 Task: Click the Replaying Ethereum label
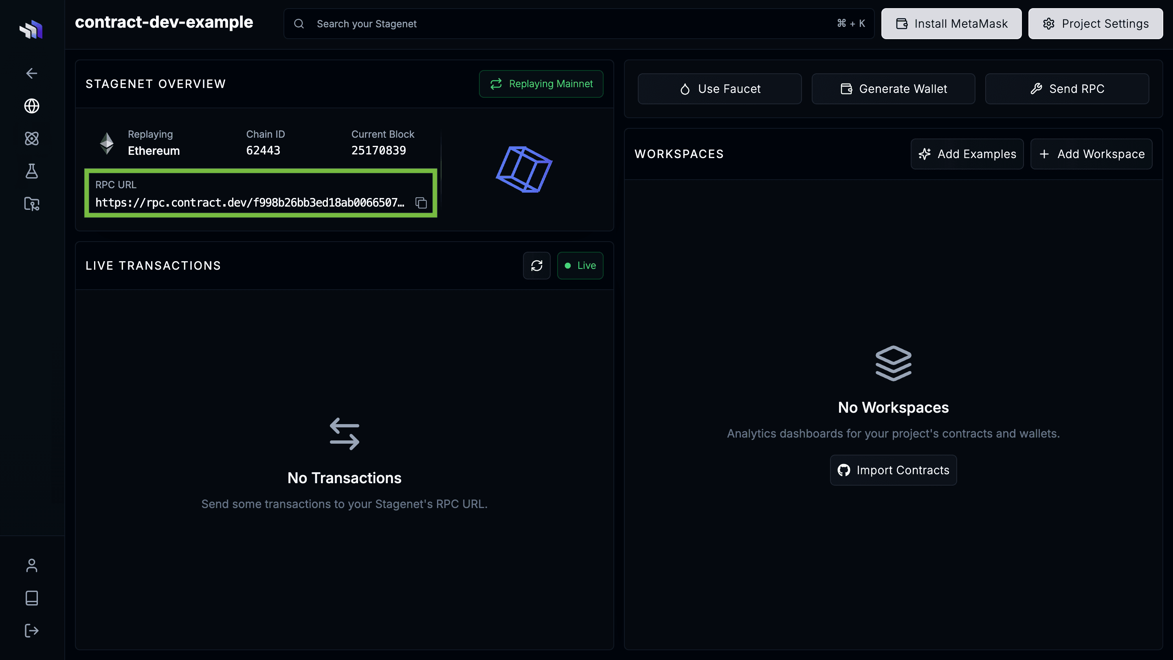pos(154,143)
